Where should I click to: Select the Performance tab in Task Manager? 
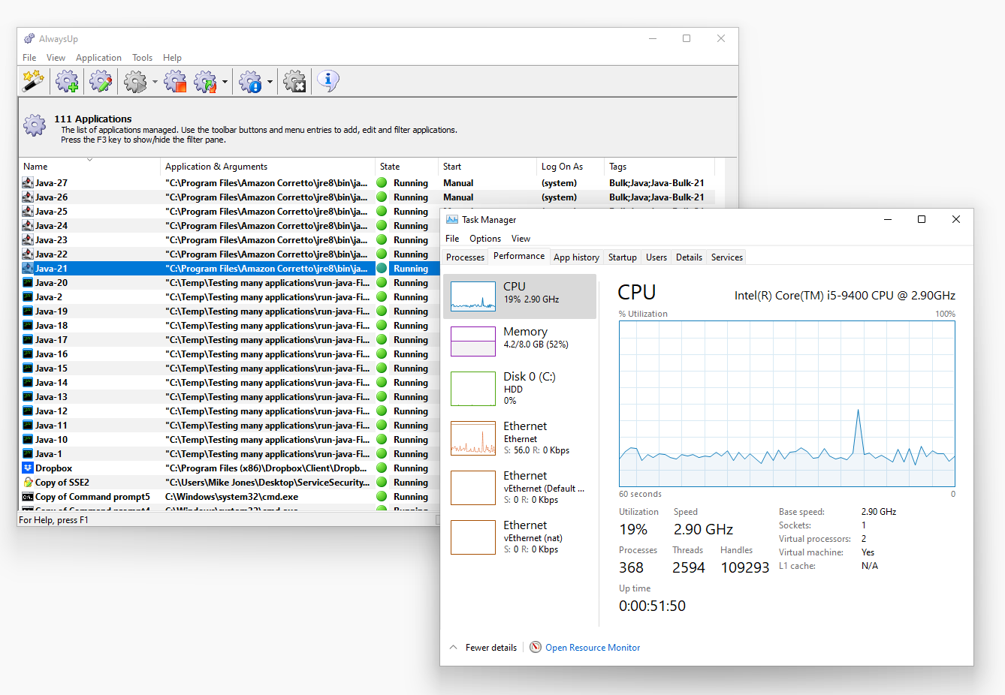[519, 256]
